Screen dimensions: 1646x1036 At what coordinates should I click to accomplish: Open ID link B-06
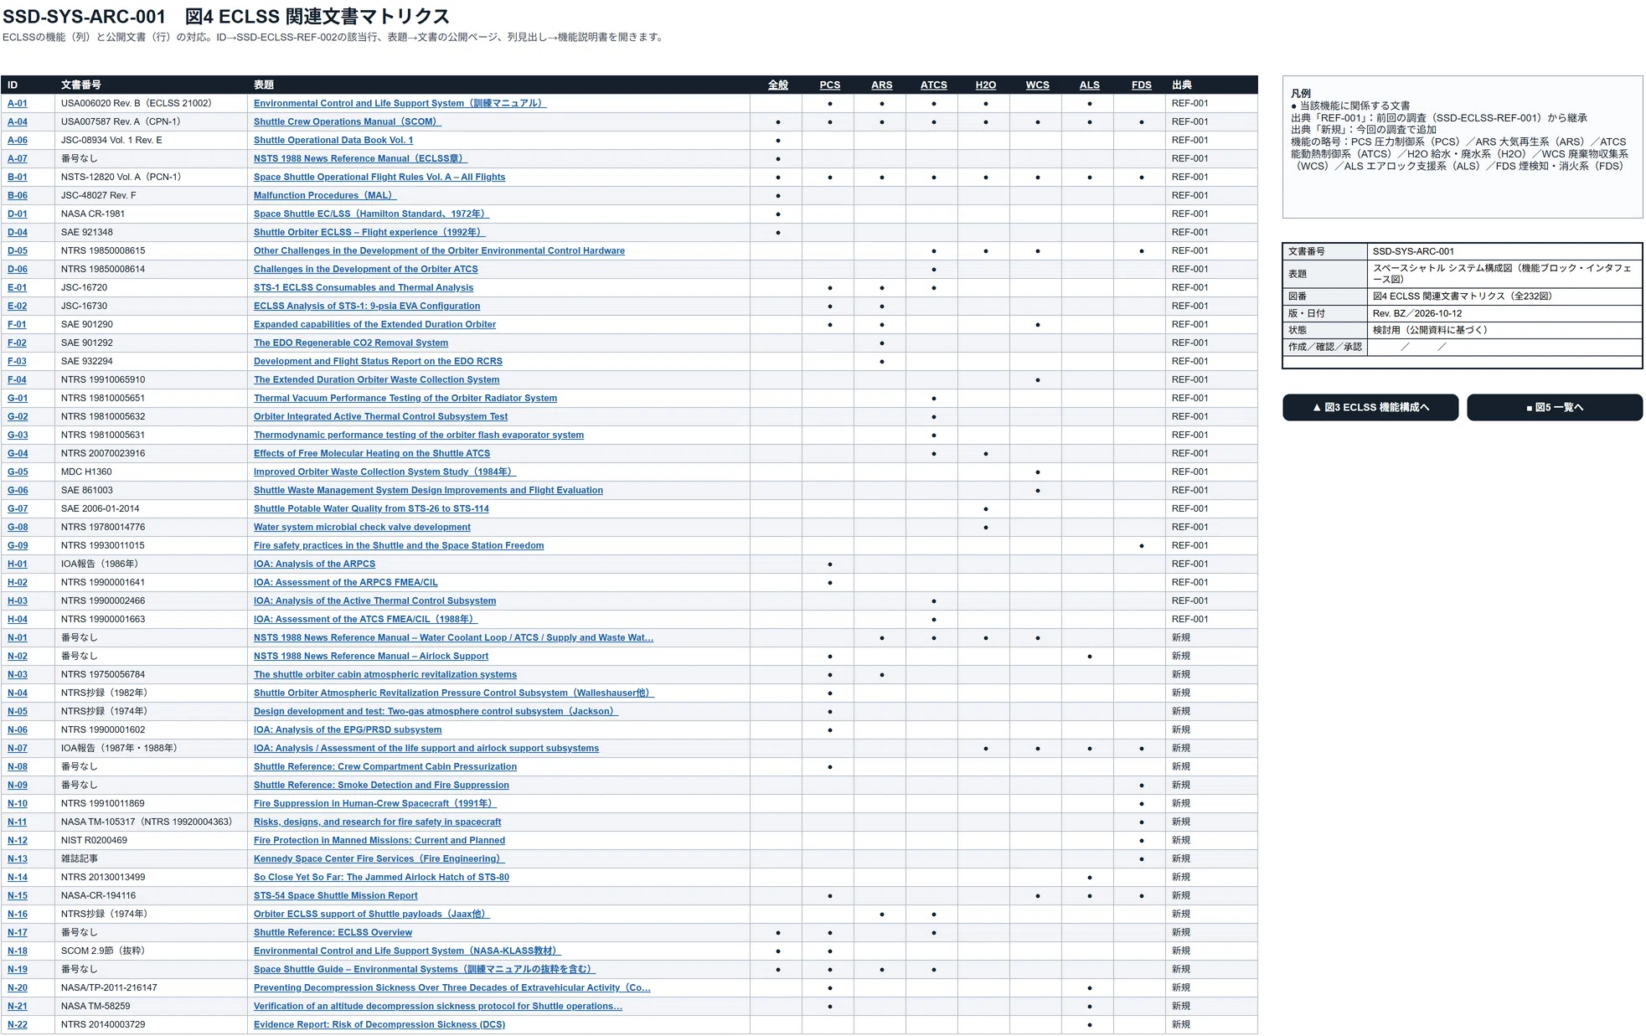pyautogui.click(x=17, y=195)
